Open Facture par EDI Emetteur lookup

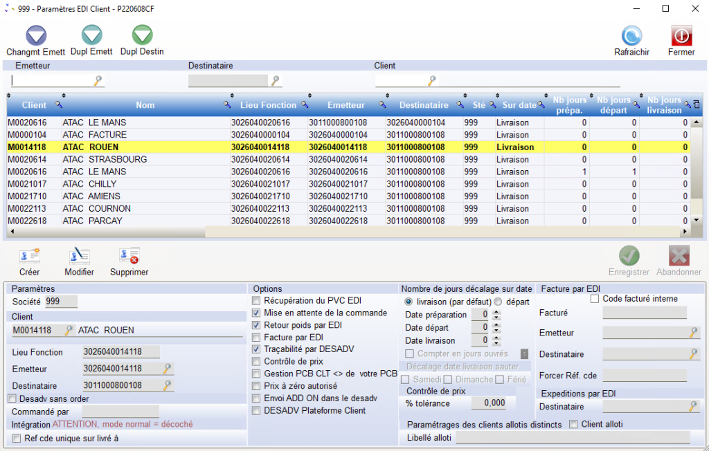693,333
